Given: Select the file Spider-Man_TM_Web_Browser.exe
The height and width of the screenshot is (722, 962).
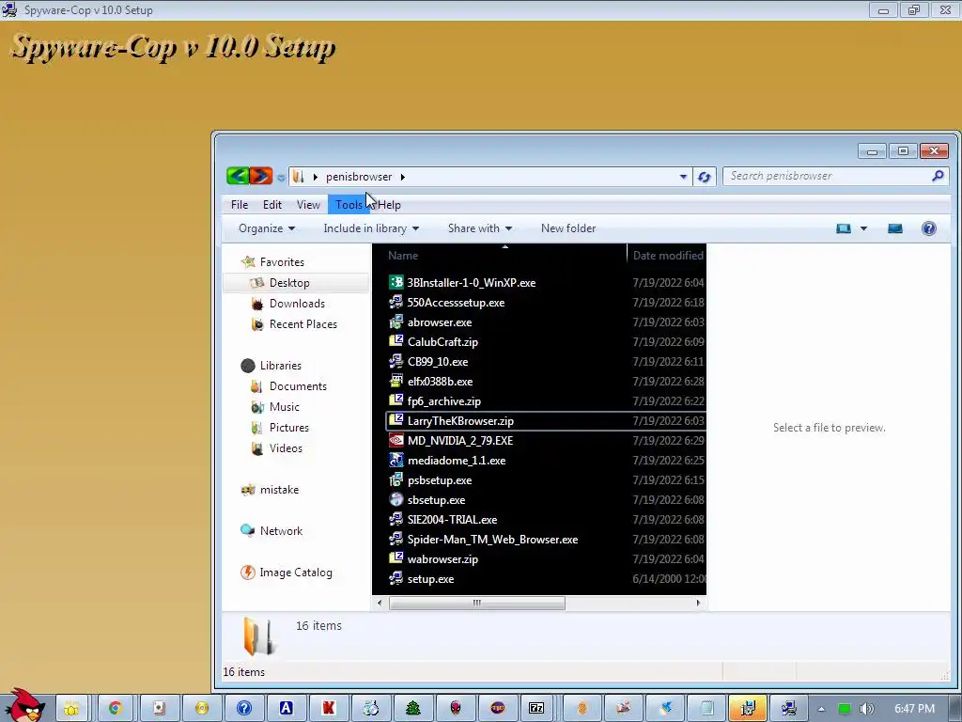Looking at the screenshot, I should 492,540.
